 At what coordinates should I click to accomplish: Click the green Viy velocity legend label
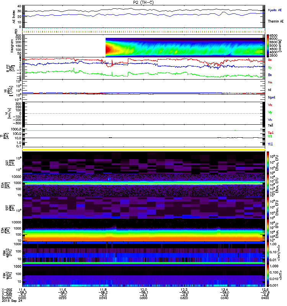[270, 112]
